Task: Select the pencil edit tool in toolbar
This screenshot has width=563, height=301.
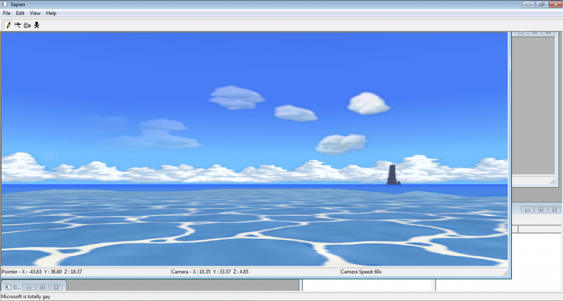Action: 9,25
